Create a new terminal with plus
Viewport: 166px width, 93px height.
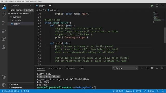tap(142, 68)
